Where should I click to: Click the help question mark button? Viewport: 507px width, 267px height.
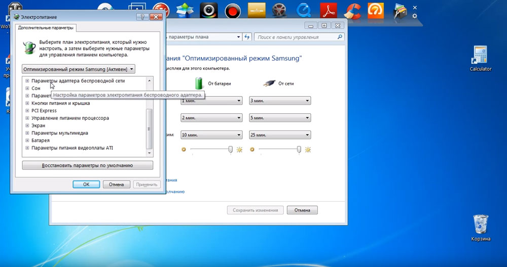click(142, 17)
